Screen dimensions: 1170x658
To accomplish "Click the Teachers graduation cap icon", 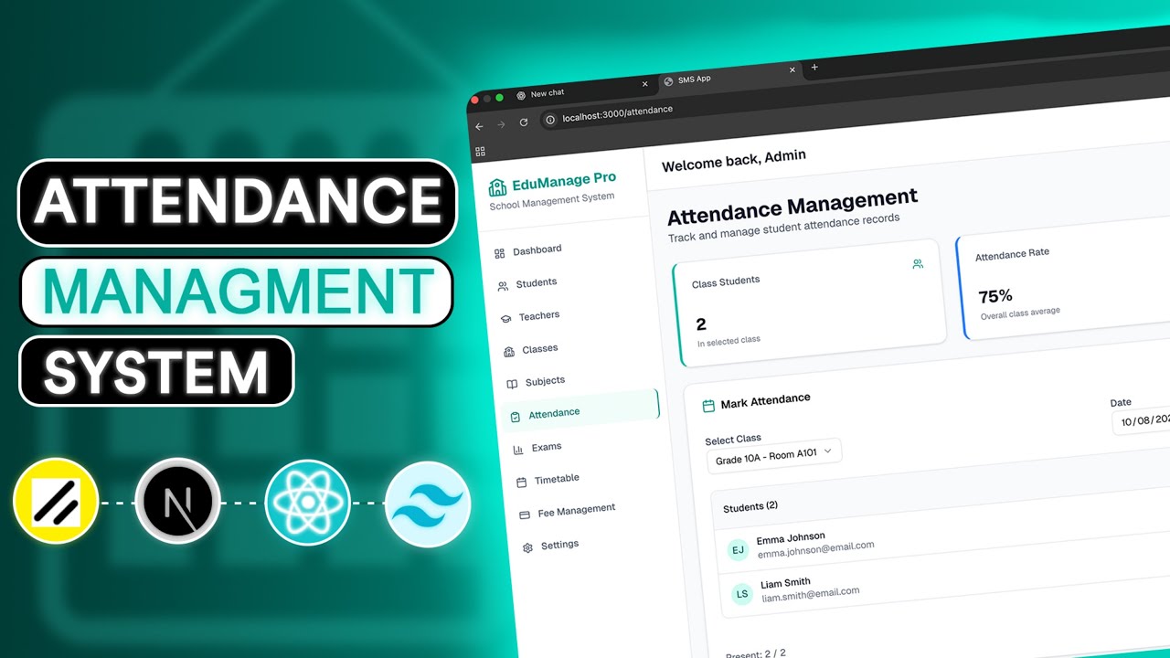I will (x=505, y=319).
